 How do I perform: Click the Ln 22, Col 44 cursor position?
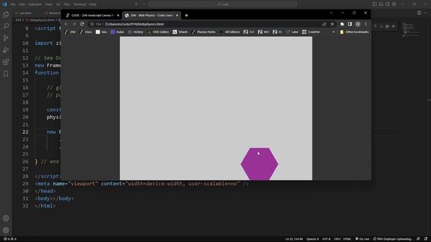pyautogui.click(x=294, y=239)
